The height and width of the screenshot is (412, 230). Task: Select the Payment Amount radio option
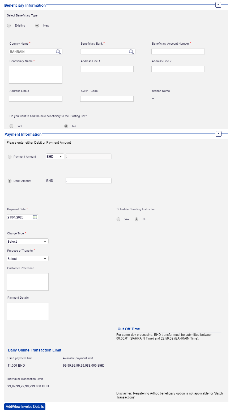coord(10,157)
